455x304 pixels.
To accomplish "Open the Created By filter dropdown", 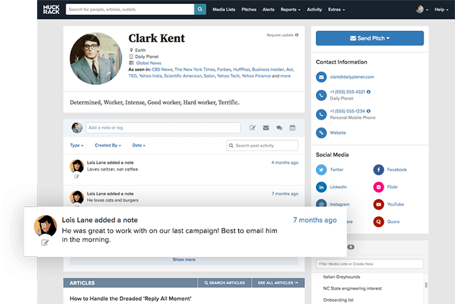I will [108, 145].
